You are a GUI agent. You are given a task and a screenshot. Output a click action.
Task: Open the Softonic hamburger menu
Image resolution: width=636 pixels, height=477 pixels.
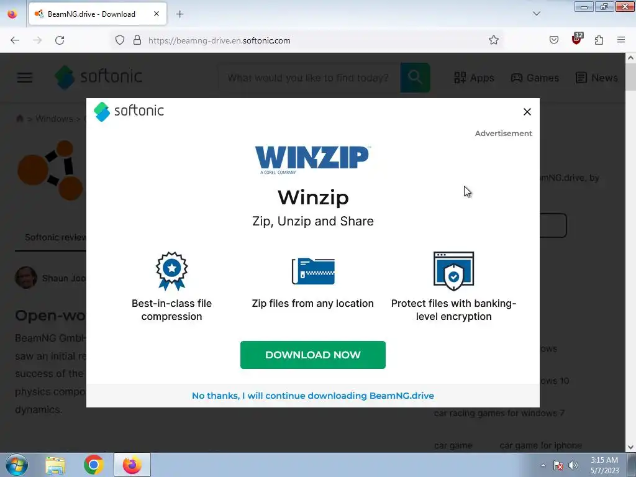[x=25, y=78]
